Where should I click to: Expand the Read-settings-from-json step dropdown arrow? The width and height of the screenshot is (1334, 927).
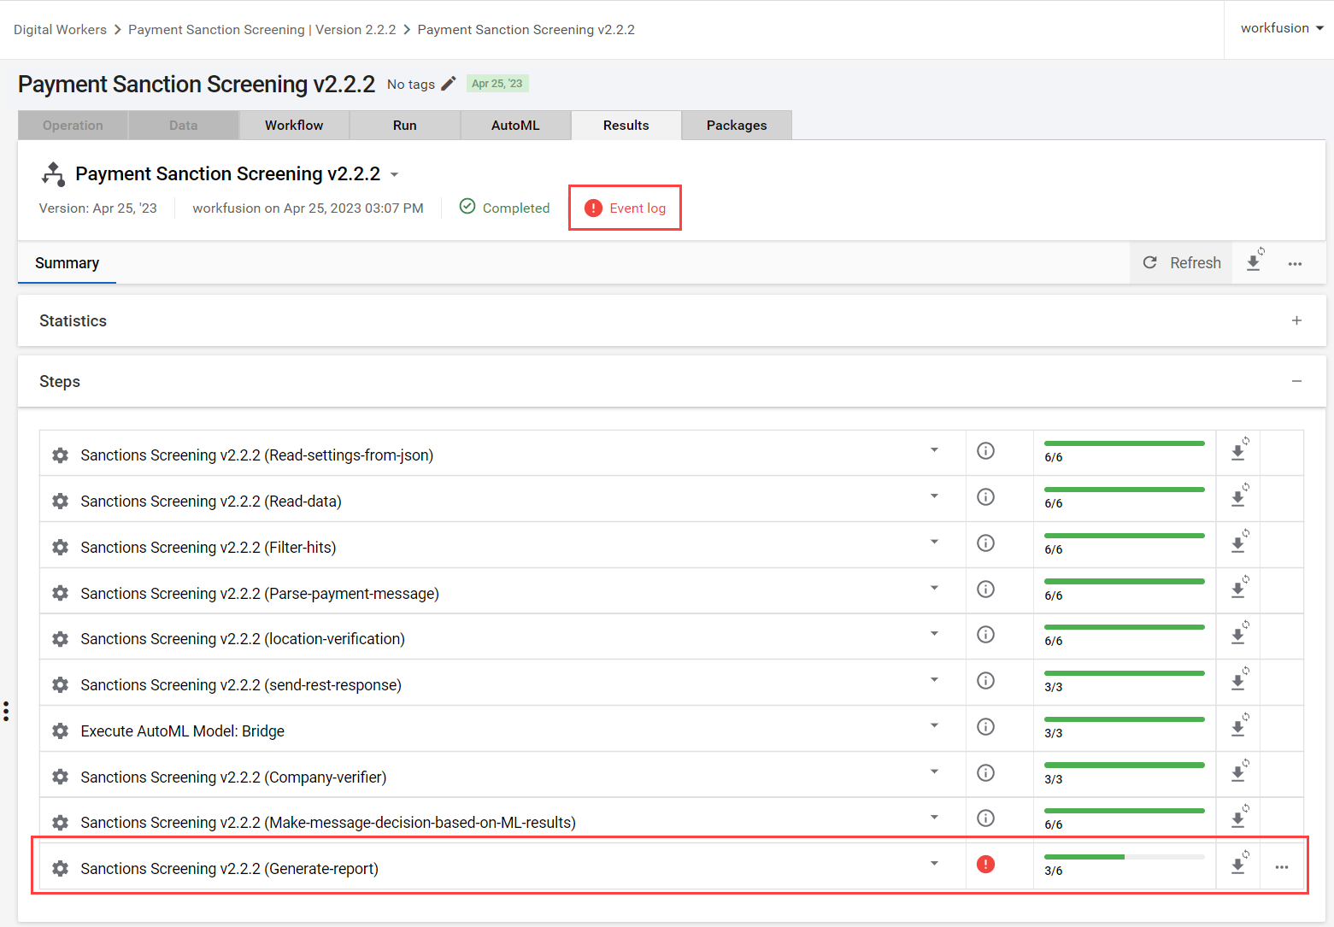[934, 450]
